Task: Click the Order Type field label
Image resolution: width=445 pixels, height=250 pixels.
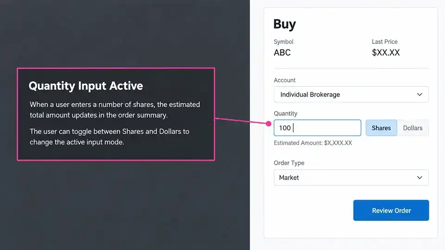Action: click(x=289, y=163)
